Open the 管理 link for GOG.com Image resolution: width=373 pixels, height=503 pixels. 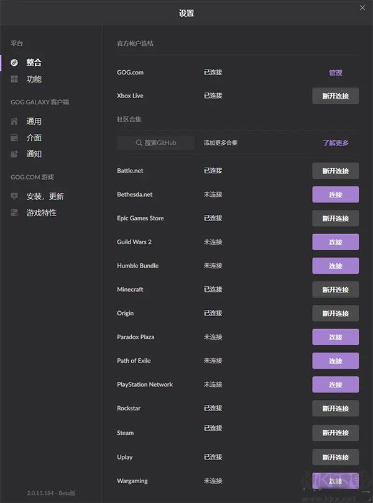pyautogui.click(x=336, y=73)
